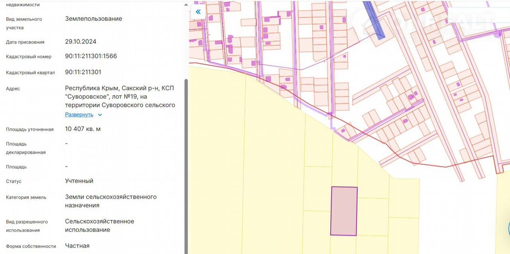Click the info panel vertical scrollbar
510x254 pixels.
pos(186,159)
